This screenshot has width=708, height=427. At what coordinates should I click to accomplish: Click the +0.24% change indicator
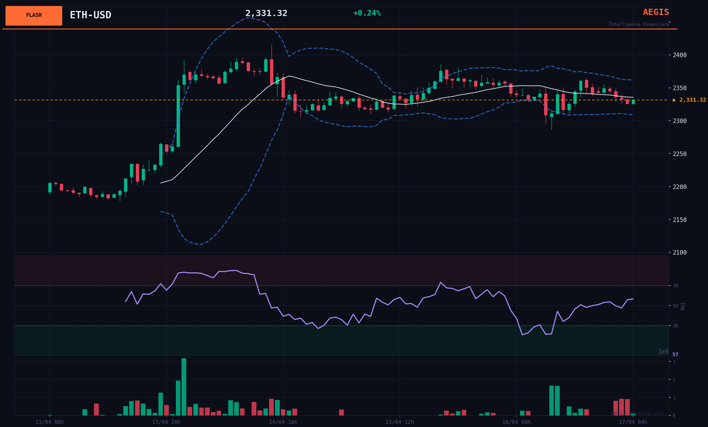coord(367,13)
